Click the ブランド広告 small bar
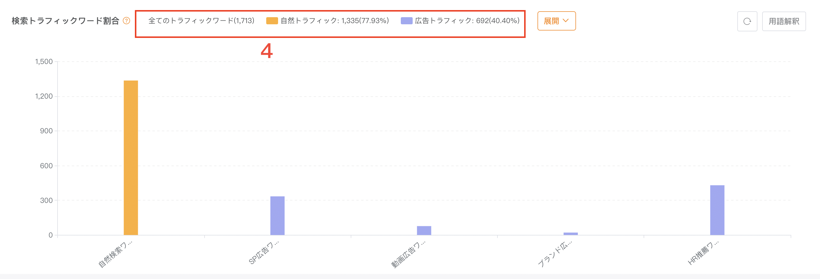This screenshot has width=820, height=279. tap(570, 234)
